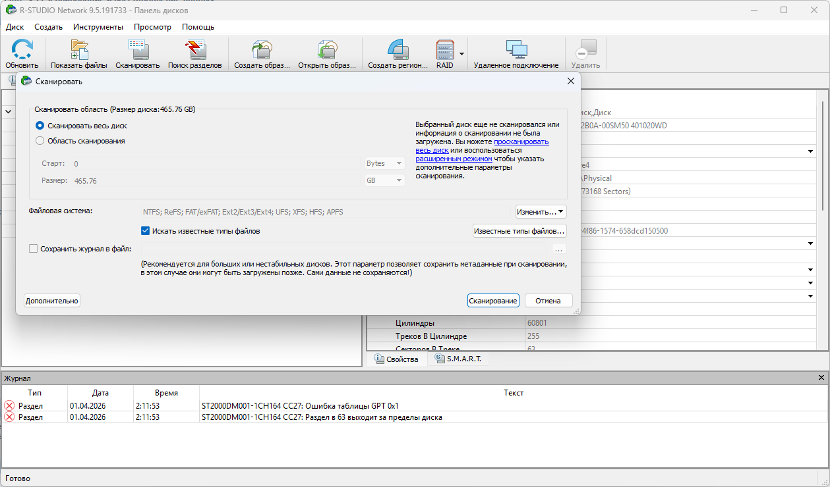Click the properties panel vertical scrollbar
The image size is (830, 487).
821,158
